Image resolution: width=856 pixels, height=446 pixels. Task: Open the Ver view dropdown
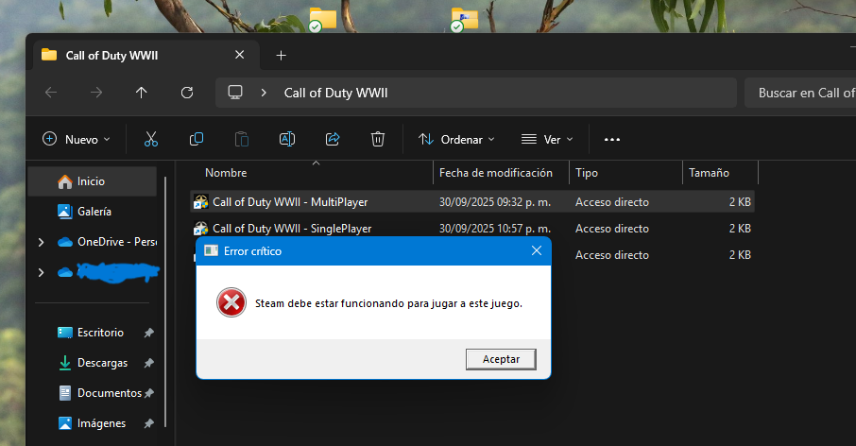point(547,139)
